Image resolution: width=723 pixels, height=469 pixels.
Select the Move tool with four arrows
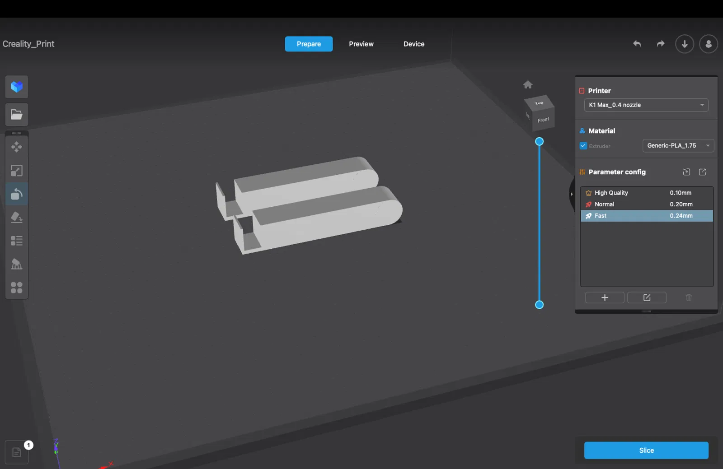pos(17,147)
